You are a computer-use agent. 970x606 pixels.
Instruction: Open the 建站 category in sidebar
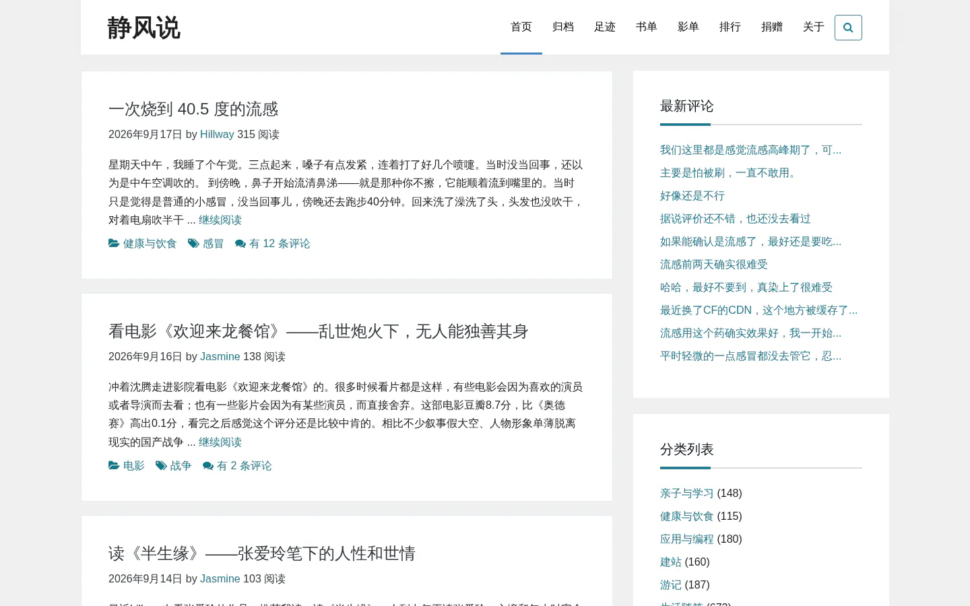(671, 562)
